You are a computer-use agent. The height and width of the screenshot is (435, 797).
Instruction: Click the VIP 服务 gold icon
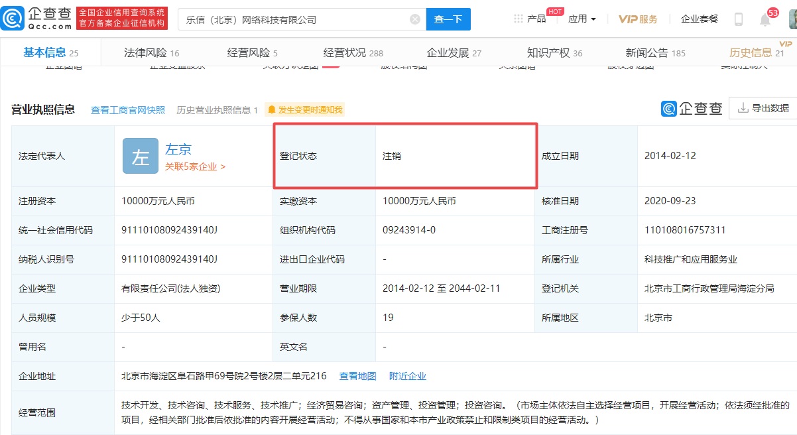coord(637,19)
